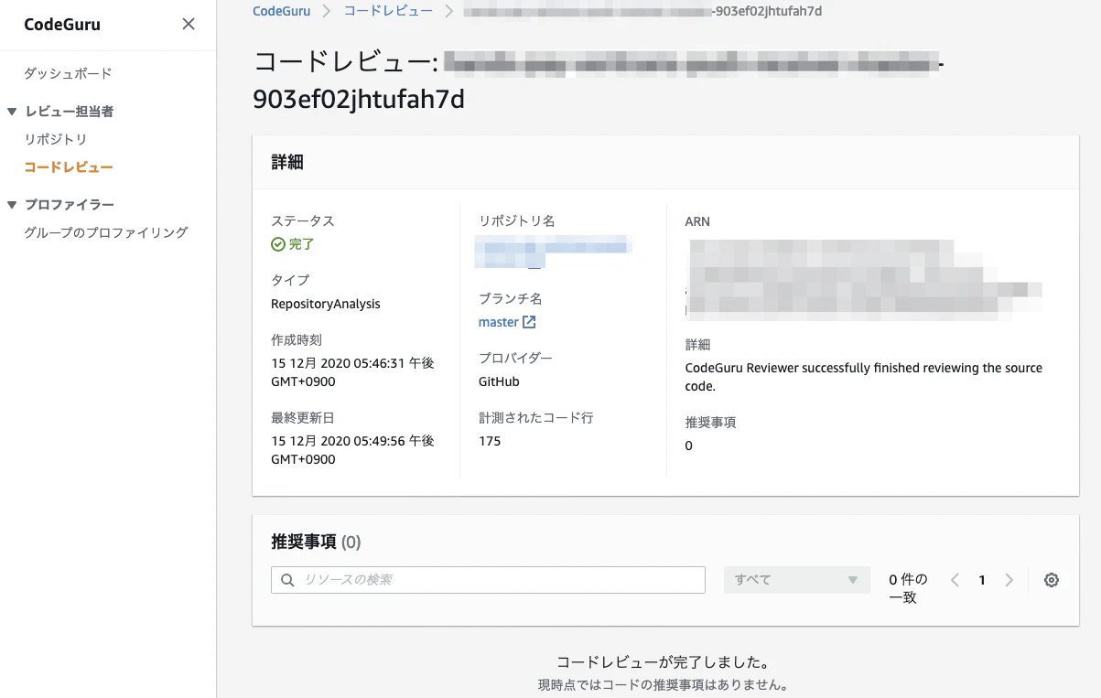Click the 詳細 panel heading
This screenshot has height=698, width=1101.
287,163
